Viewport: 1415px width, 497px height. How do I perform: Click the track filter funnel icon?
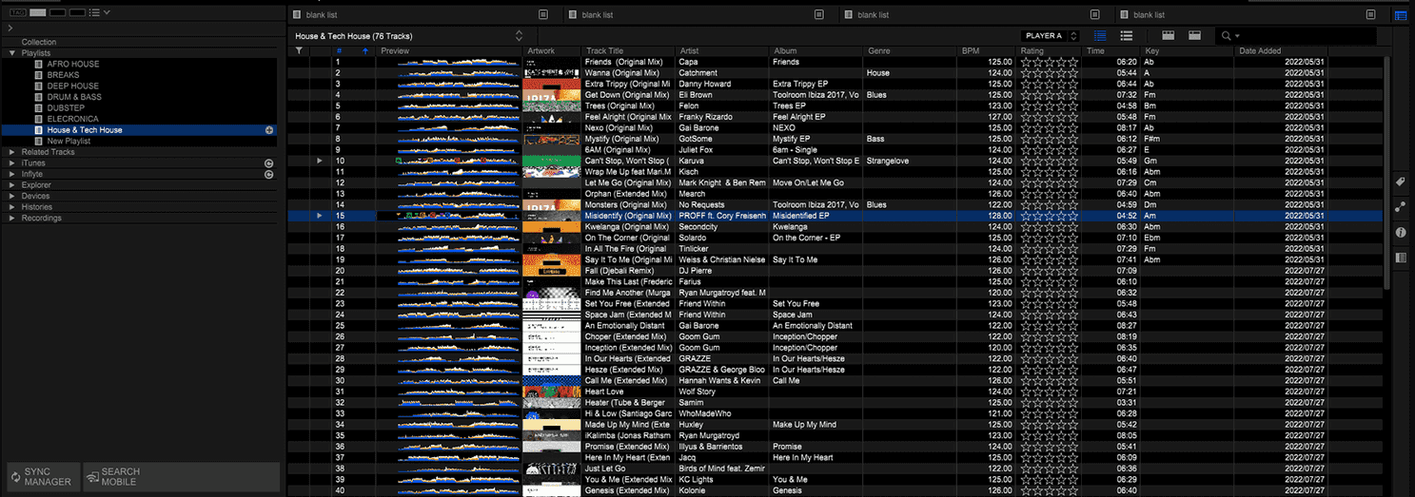point(299,50)
